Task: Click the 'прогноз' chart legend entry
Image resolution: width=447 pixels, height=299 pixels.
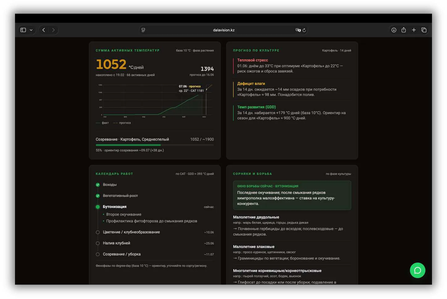Action: pyautogui.click(x=122, y=123)
